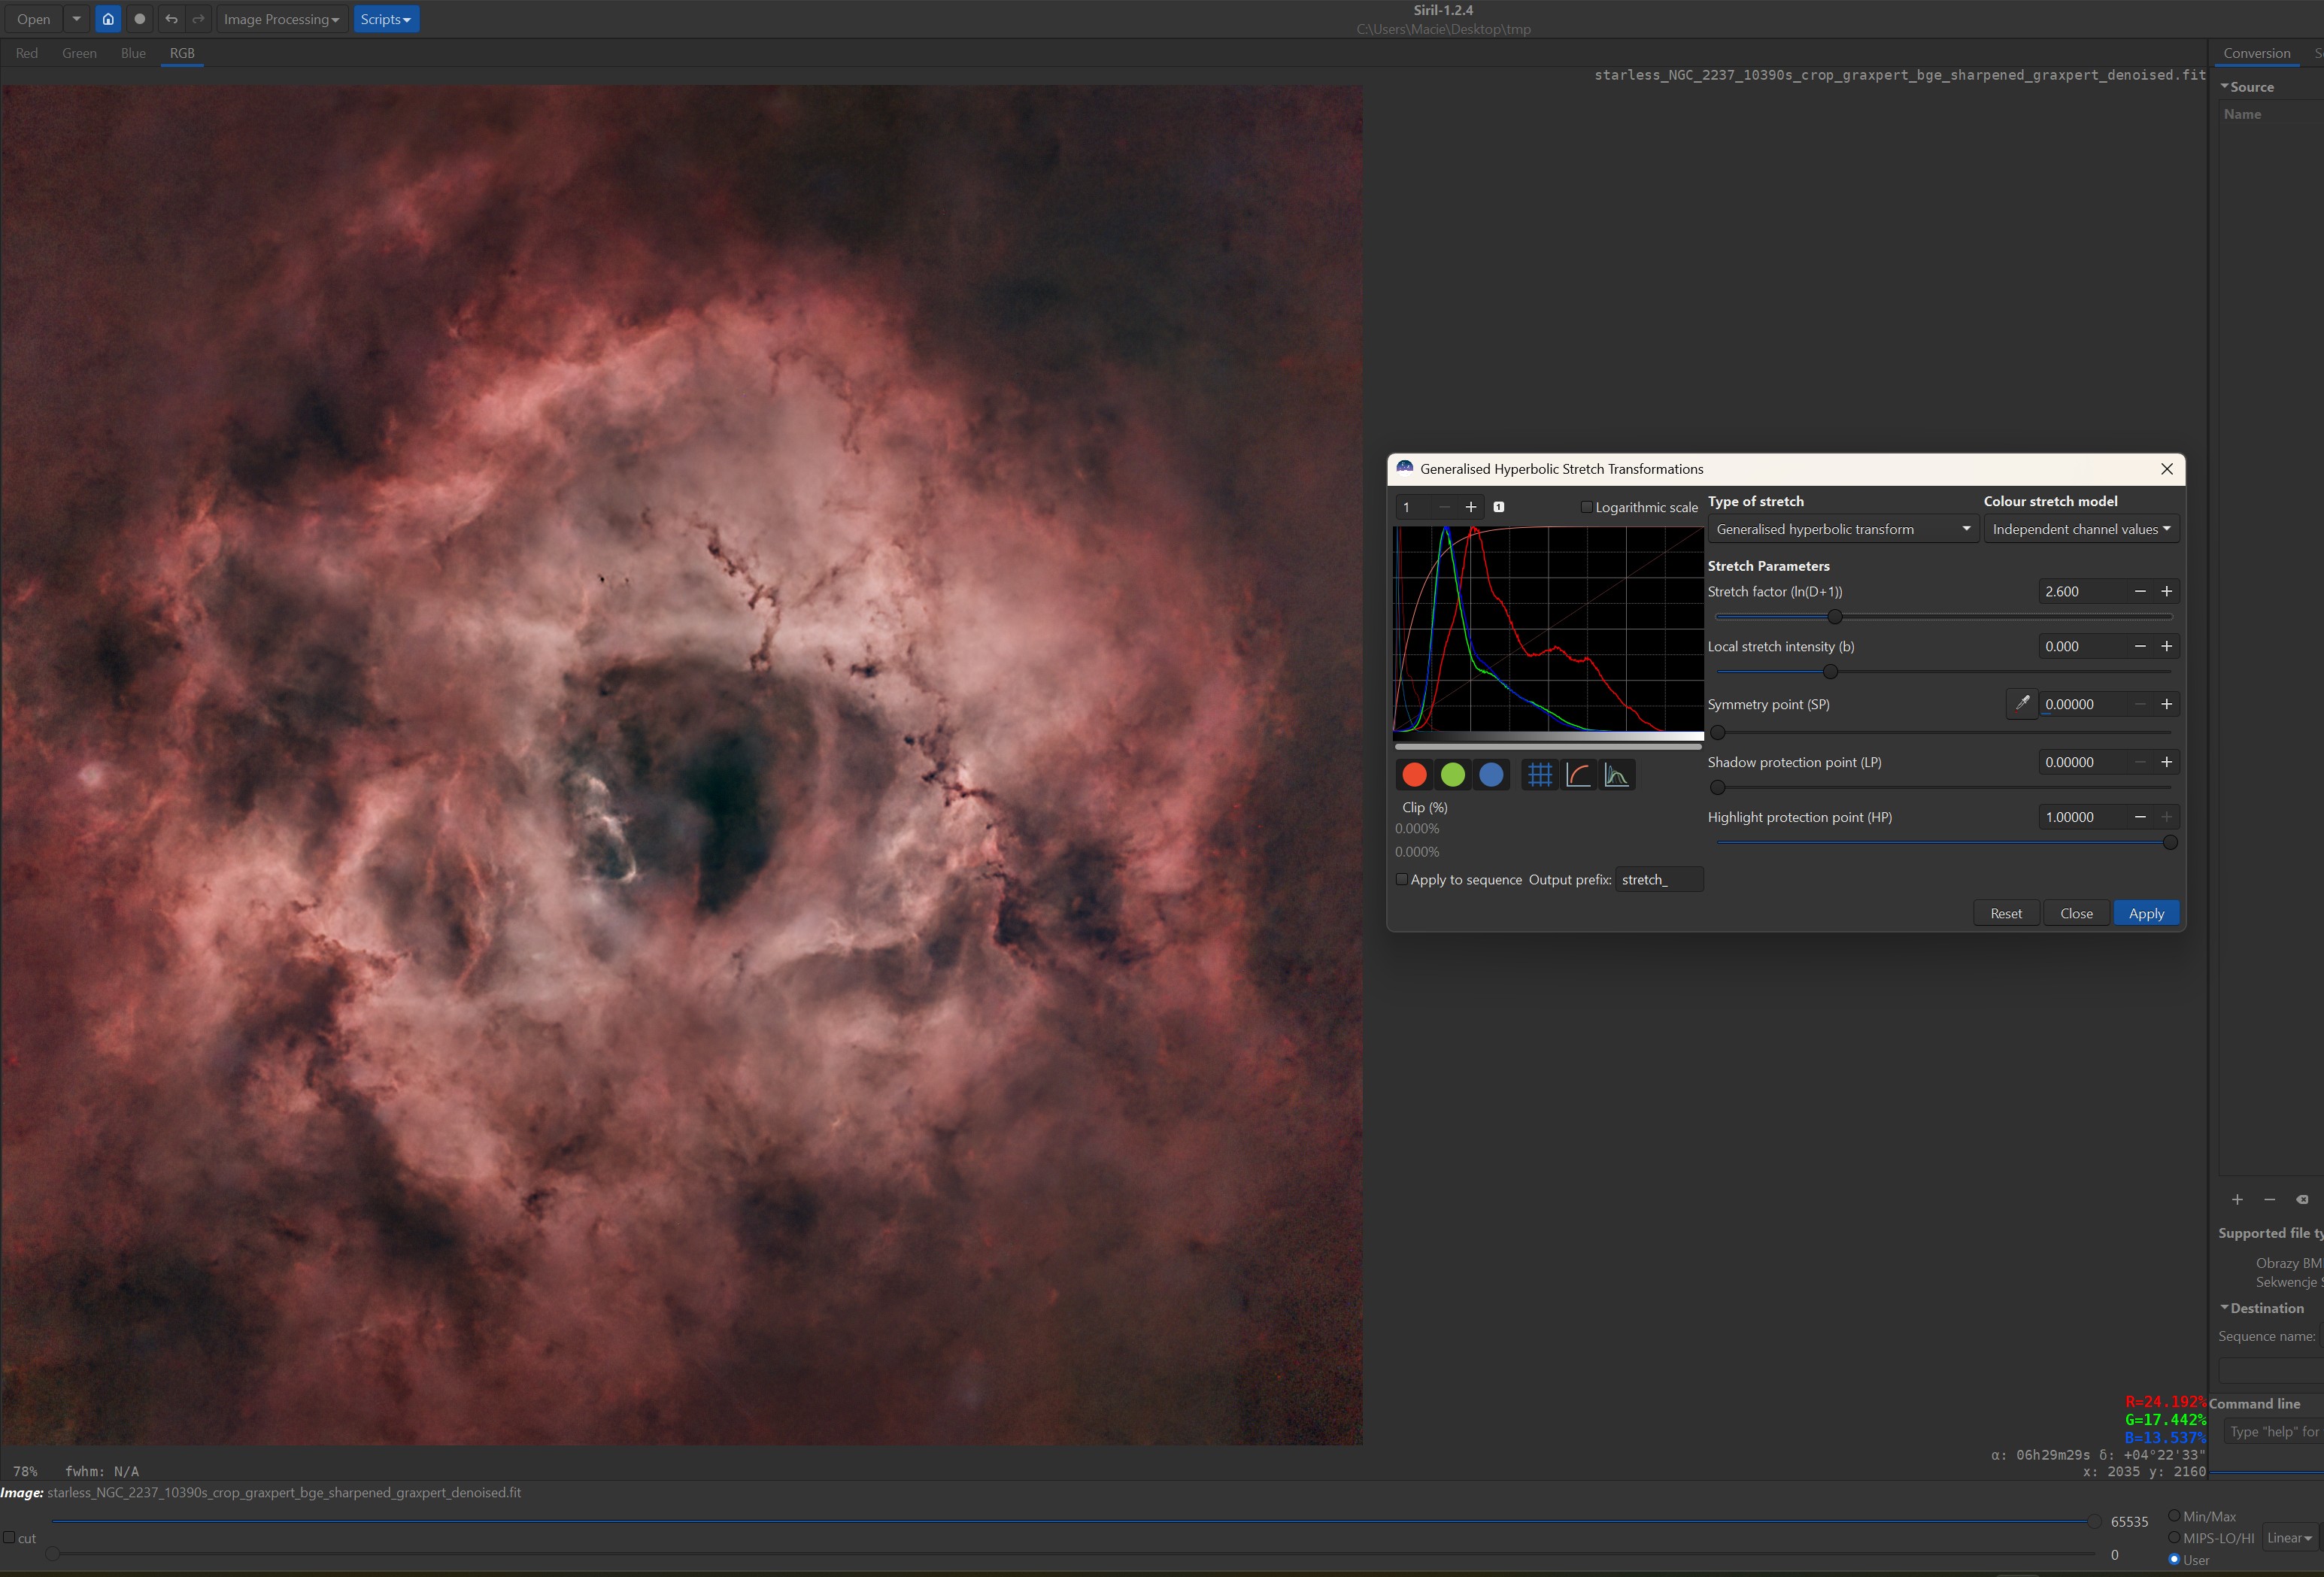Open the Type of stretch dropdown
2324x1577 pixels.
pos(1842,529)
